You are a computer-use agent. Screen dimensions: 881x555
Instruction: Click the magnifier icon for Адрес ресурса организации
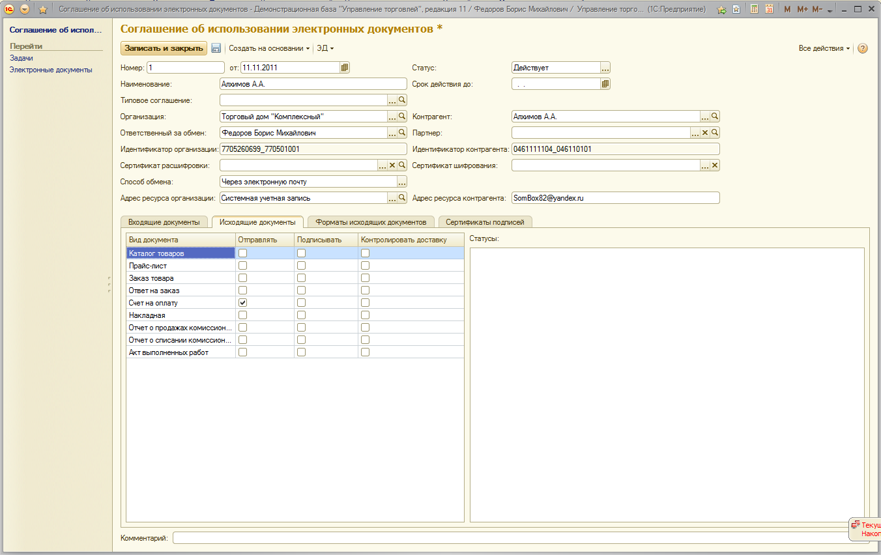point(402,198)
